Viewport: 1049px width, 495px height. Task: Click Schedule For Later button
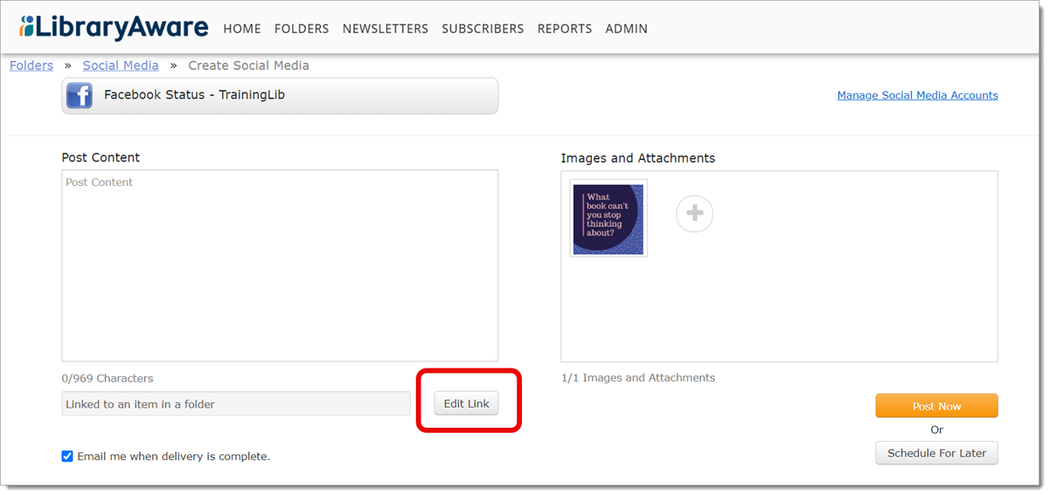(936, 453)
